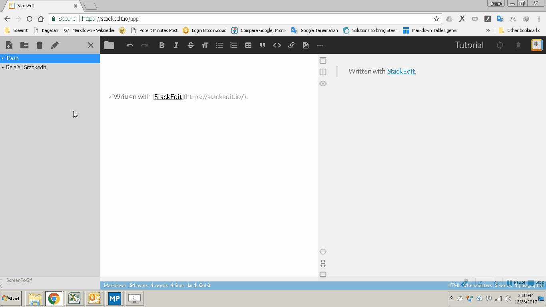Apply italic formatting
The width and height of the screenshot is (546, 307).
(x=176, y=45)
